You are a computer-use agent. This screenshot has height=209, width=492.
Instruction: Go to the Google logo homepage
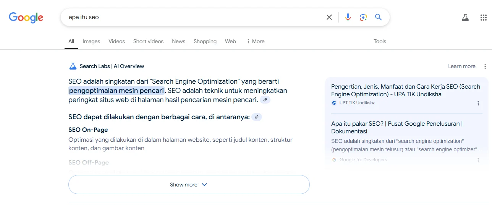(26, 17)
